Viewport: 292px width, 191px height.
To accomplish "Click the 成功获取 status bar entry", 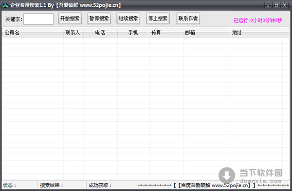I will (x=111, y=185).
